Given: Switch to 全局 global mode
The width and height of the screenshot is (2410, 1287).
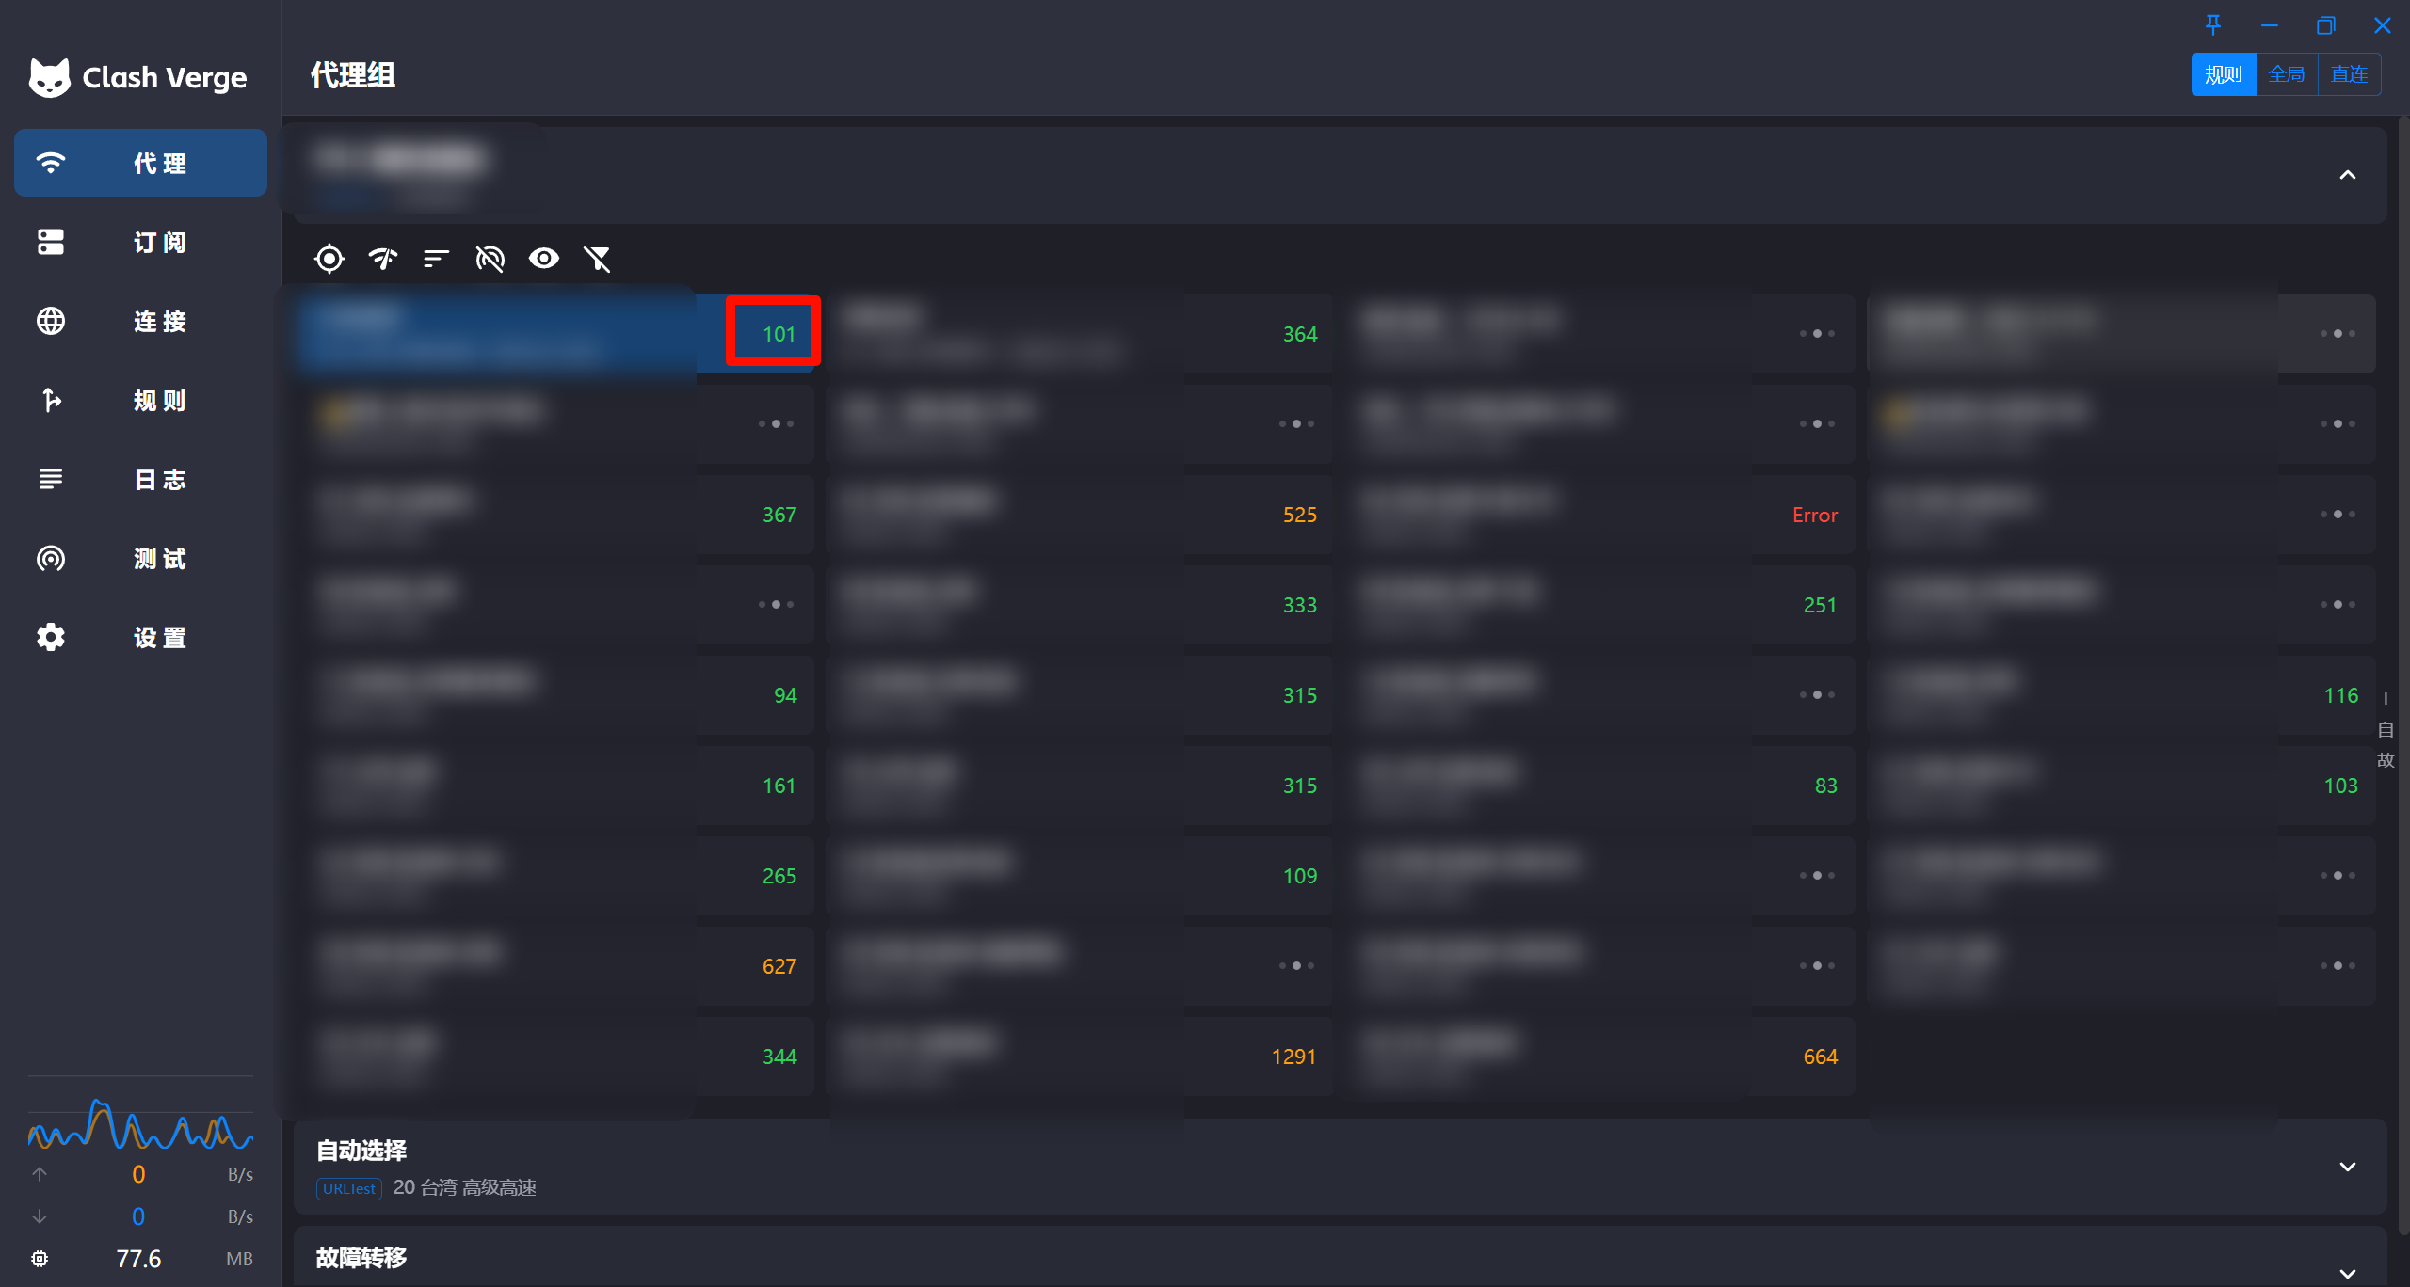Looking at the screenshot, I should point(2287,74).
